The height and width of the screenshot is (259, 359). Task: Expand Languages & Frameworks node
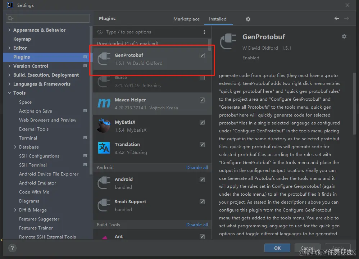pos(9,84)
